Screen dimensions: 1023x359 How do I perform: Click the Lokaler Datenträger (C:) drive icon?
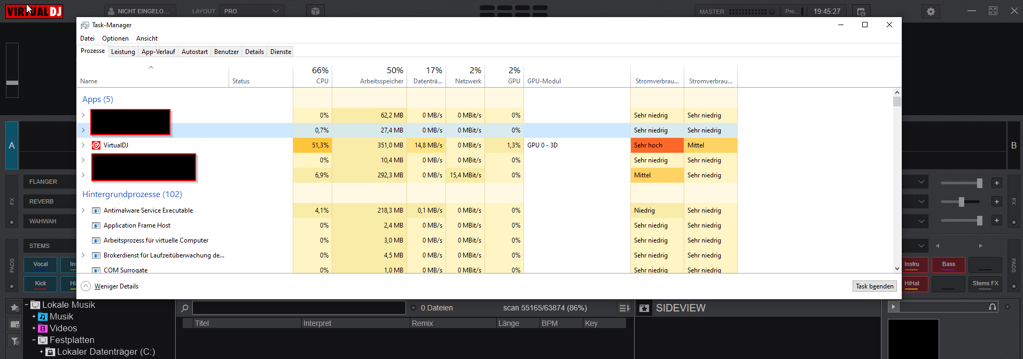coord(50,352)
